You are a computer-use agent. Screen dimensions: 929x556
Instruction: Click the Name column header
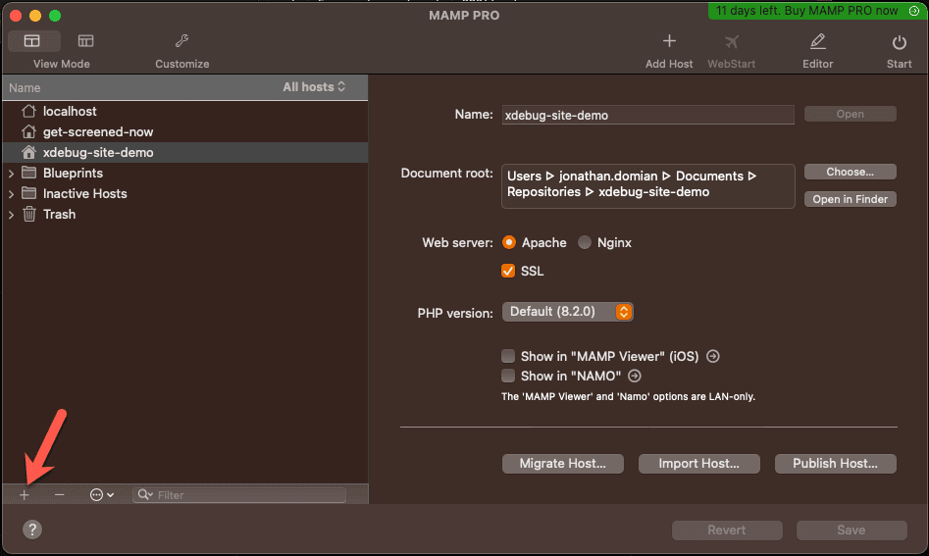[25, 87]
